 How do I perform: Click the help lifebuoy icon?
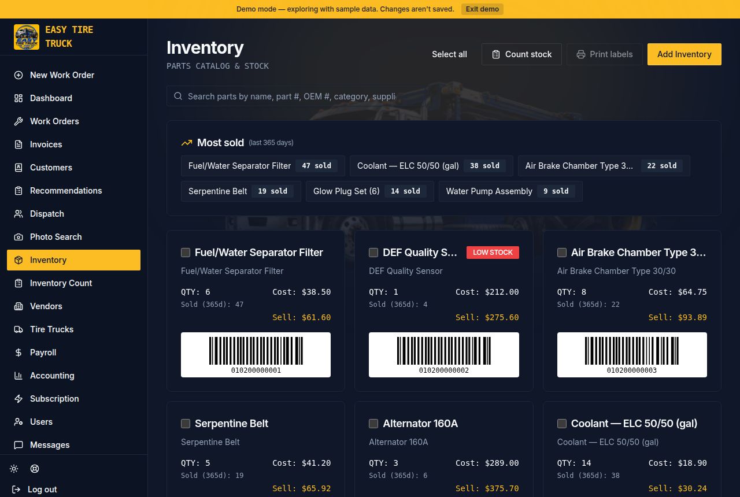[x=35, y=469]
